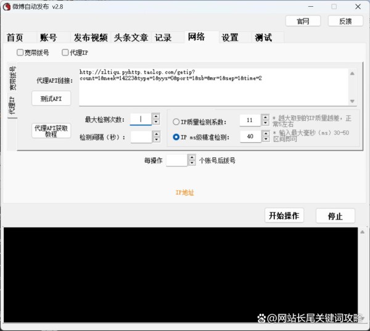Open the 官网 official website button

pos(303,21)
